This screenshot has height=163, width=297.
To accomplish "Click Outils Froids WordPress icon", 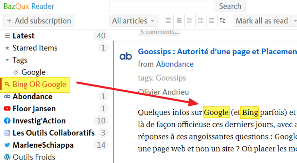I will pyautogui.click(x=7, y=157).
